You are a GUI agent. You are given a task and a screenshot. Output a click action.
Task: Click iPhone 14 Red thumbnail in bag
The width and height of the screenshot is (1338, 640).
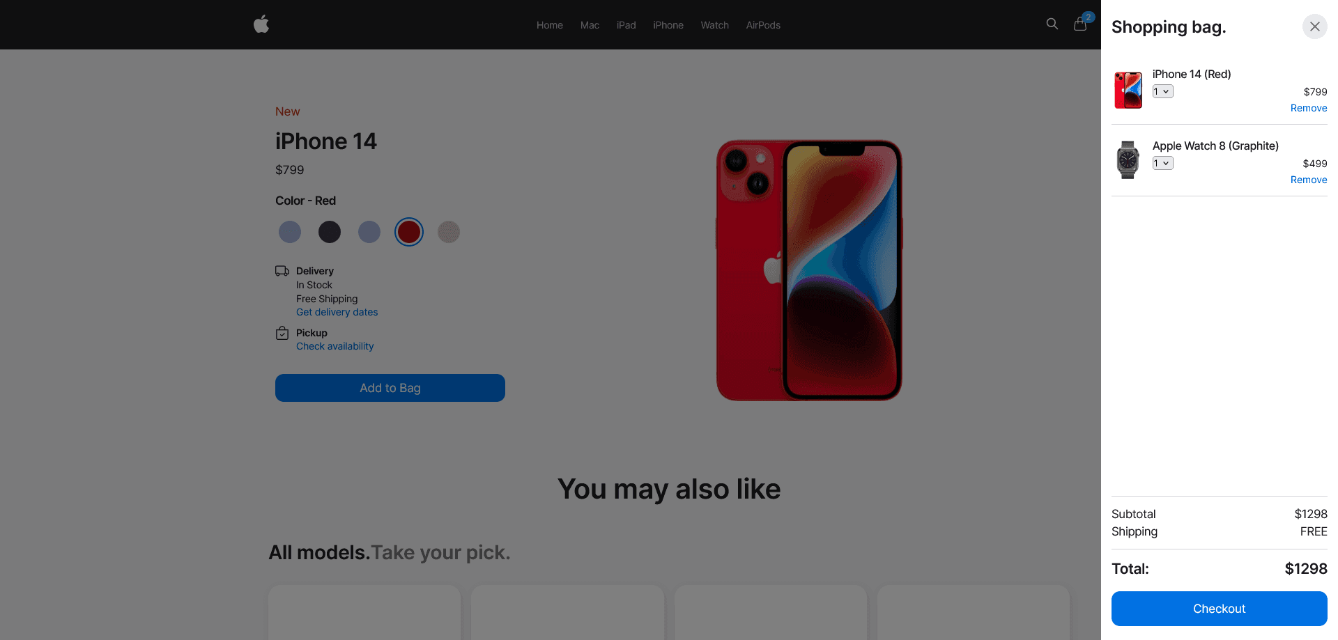coord(1128,91)
